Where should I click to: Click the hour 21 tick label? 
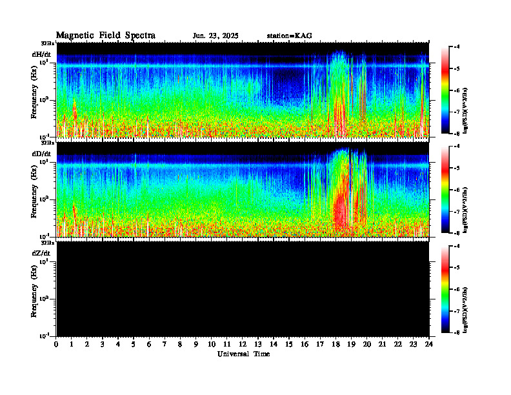coord(382,344)
